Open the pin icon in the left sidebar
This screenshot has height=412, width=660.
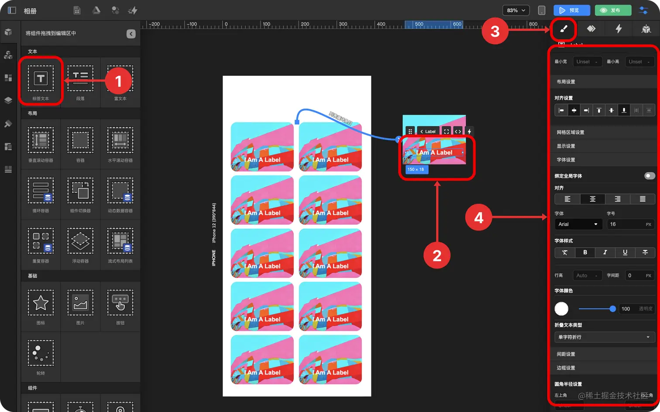8,123
